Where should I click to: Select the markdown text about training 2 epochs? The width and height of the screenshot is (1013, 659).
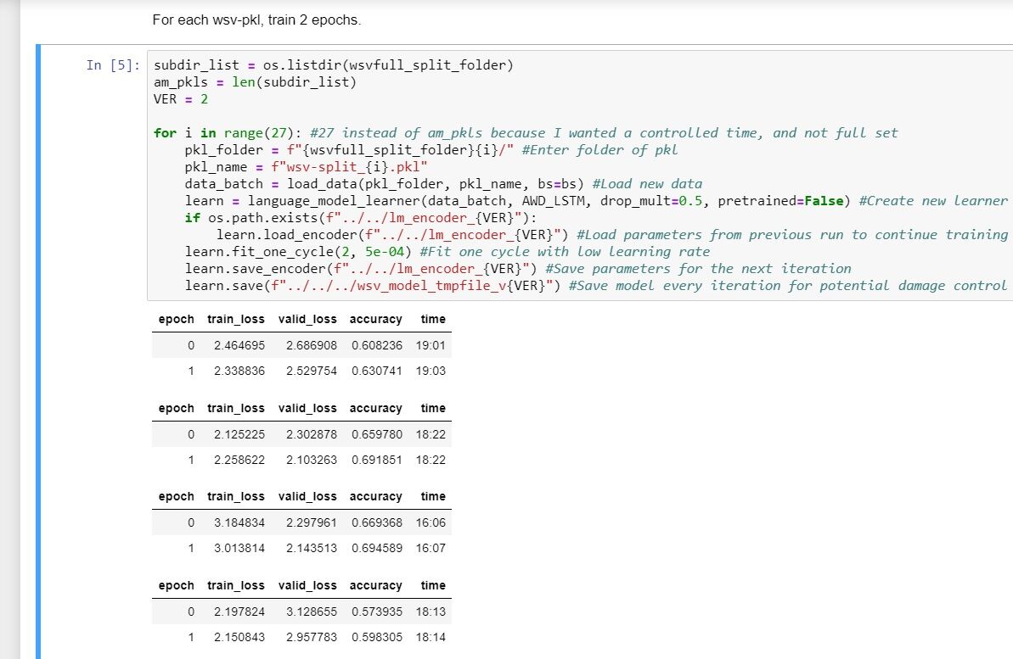click(256, 20)
